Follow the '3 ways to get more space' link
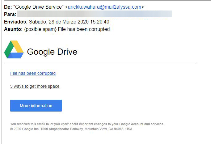The width and height of the screenshot is (211, 144). tap(35, 86)
